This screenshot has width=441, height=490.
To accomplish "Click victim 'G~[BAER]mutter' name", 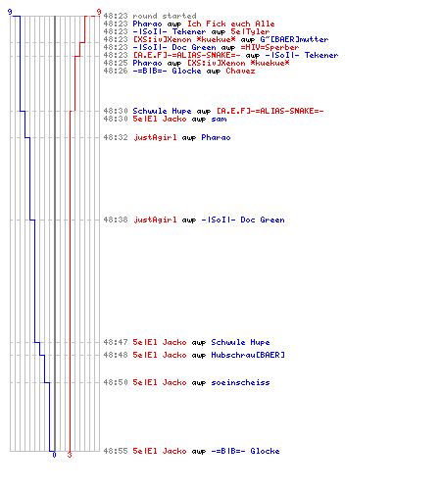I will (x=294, y=39).
